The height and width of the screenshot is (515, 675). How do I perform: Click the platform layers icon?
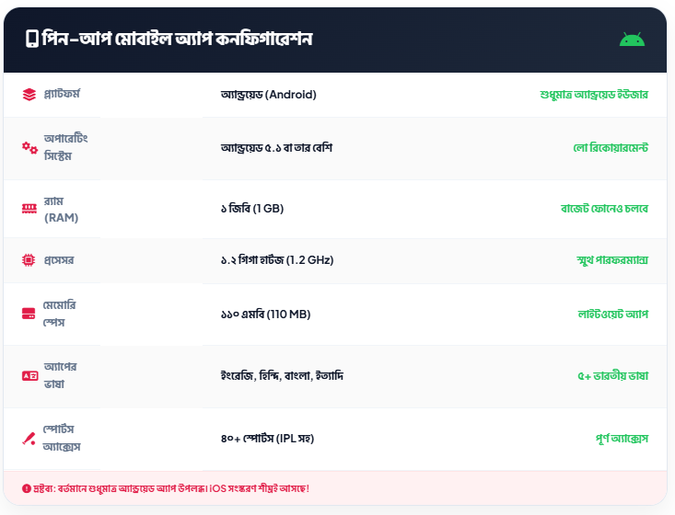pos(29,94)
